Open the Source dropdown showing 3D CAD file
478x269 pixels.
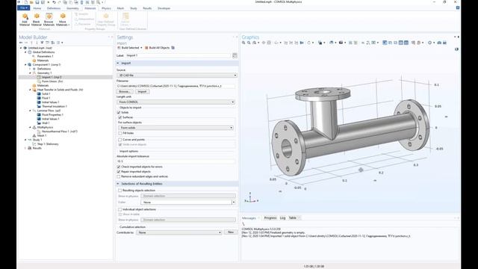(176, 75)
